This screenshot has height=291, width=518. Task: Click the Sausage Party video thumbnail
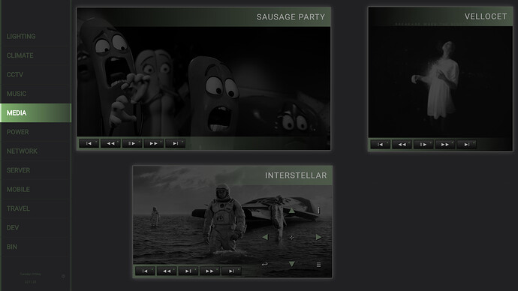[203, 82]
